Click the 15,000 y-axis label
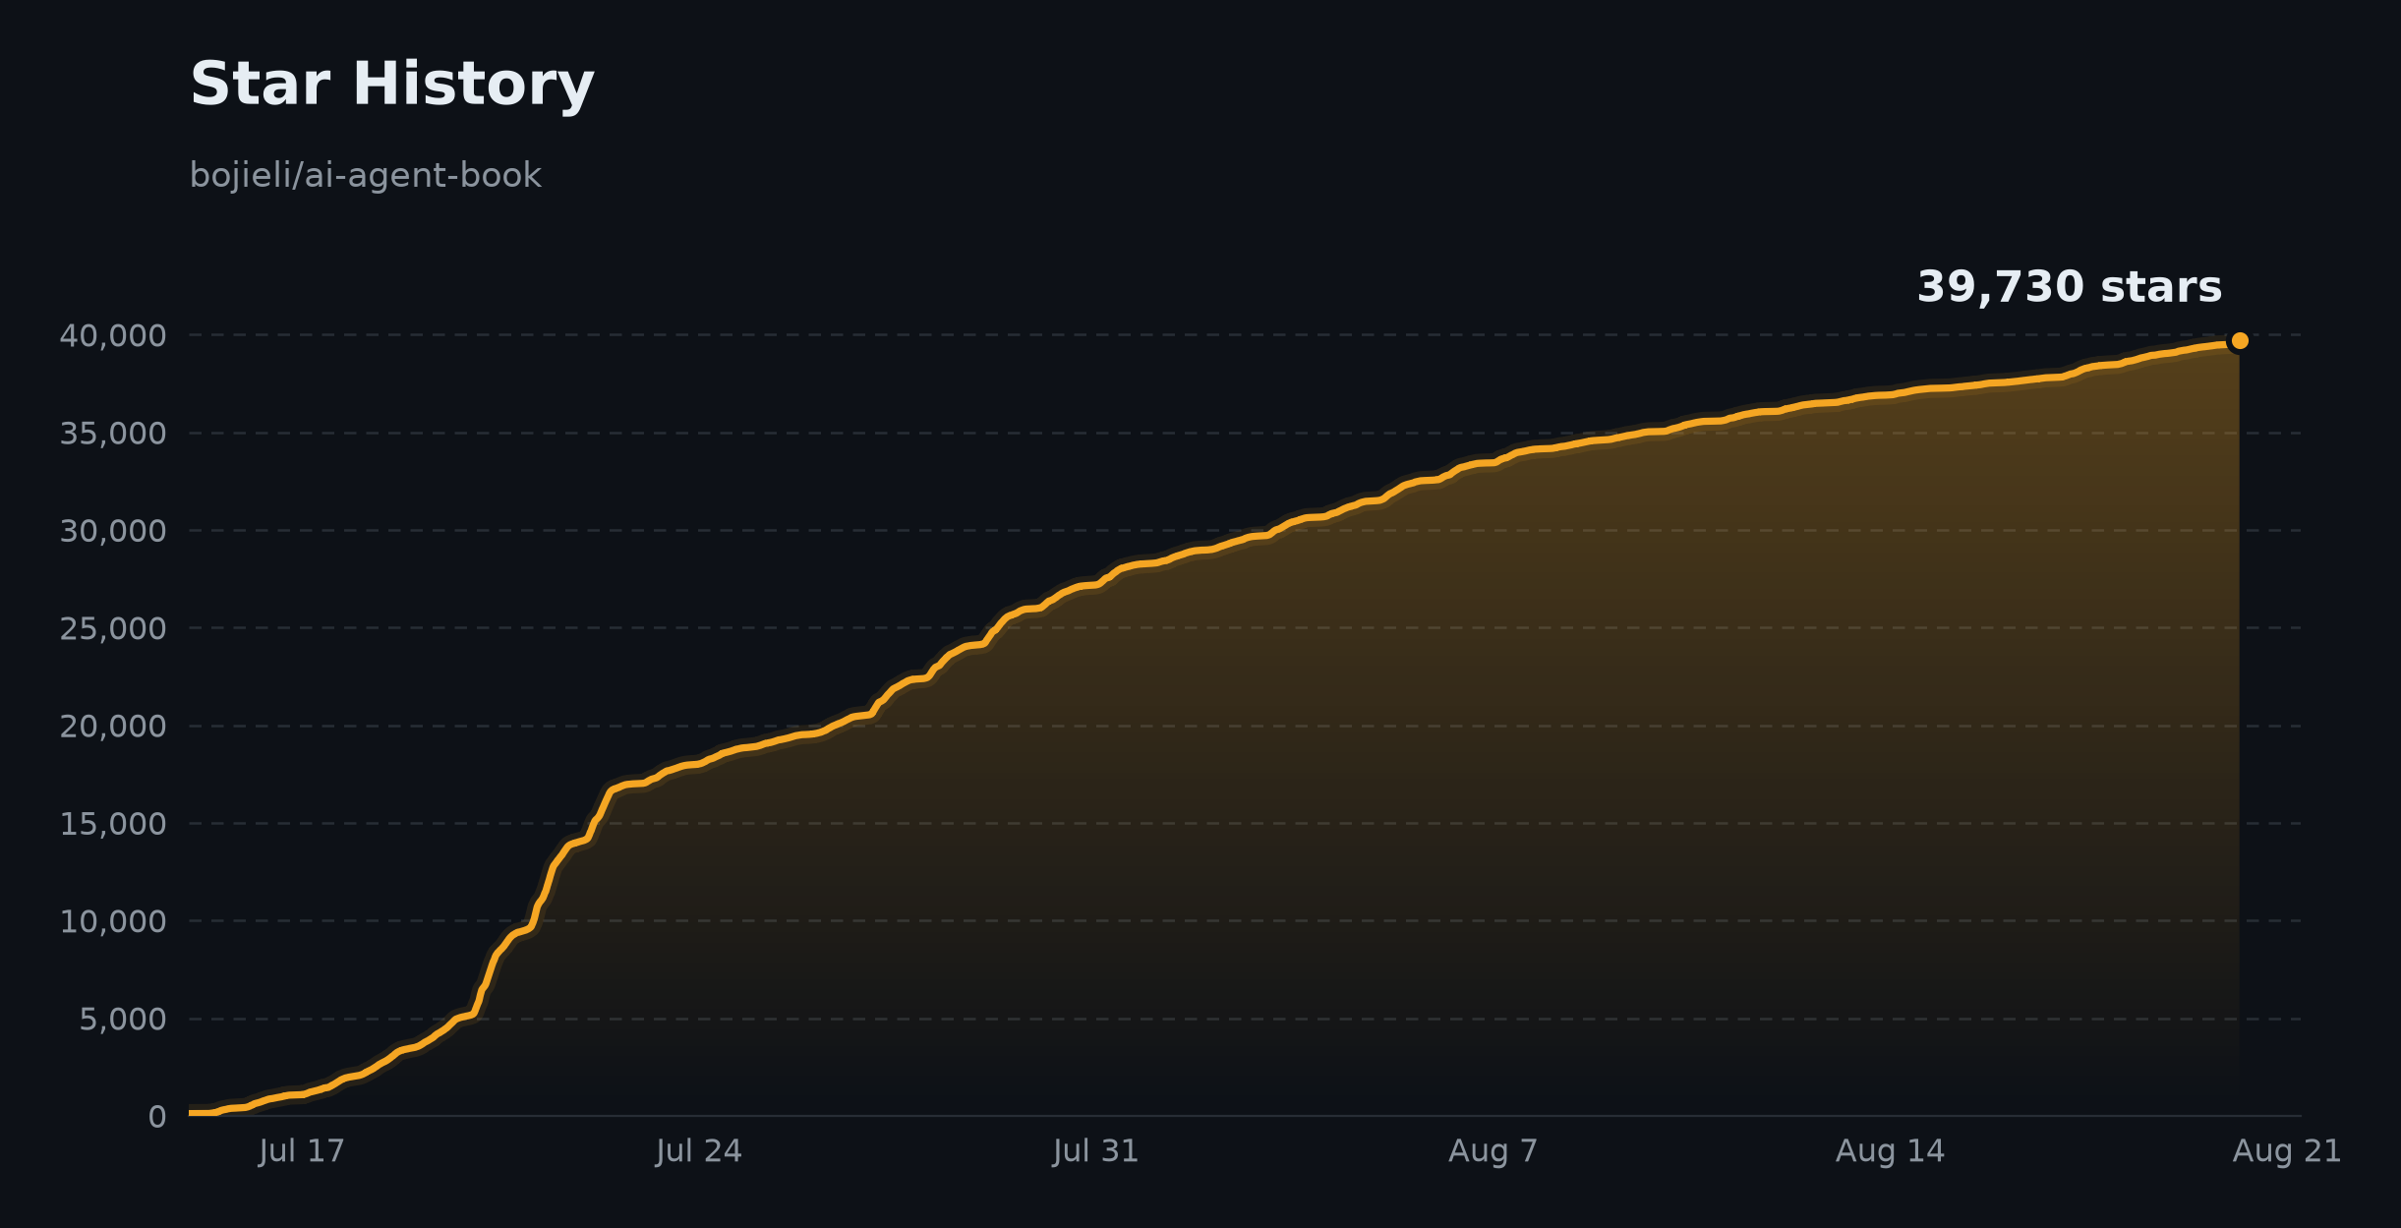The width and height of the screenshot is (2401, 1228). tap(113, 824)
